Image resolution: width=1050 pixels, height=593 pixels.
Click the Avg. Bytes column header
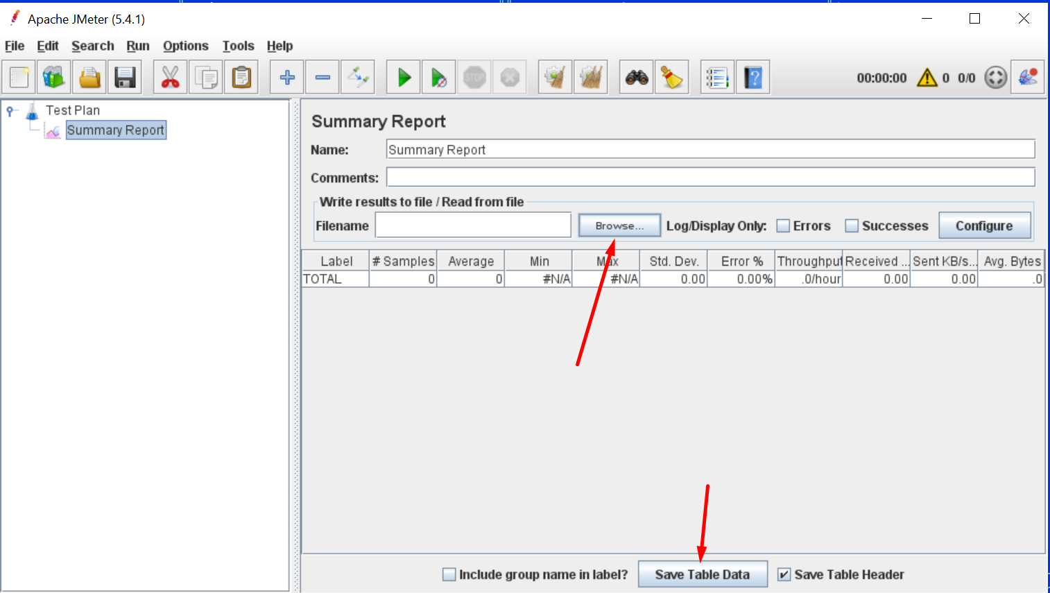[1011, 261]
